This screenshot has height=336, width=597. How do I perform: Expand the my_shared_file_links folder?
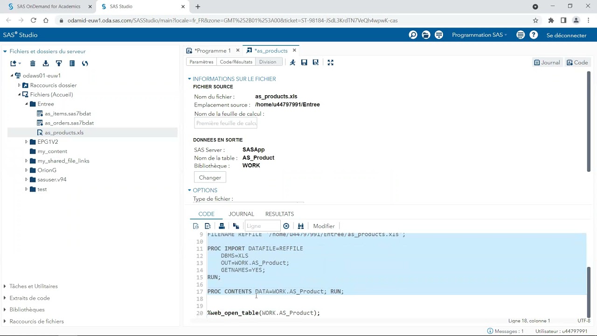point(27,161)
